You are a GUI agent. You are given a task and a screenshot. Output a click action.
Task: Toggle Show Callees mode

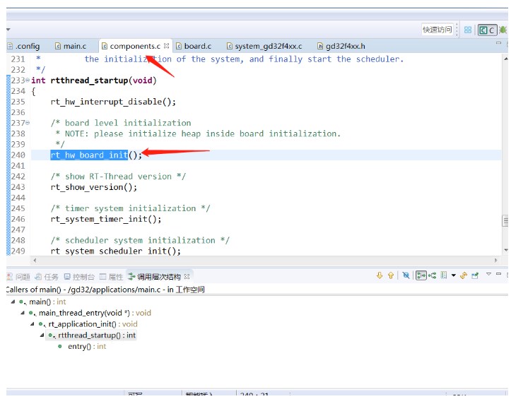point(432,276)
